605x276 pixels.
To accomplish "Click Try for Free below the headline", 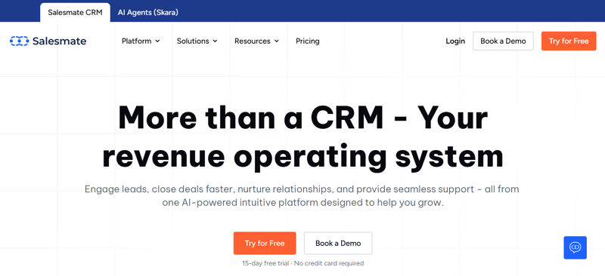I will pyautogui.click(x=265, y=244).
